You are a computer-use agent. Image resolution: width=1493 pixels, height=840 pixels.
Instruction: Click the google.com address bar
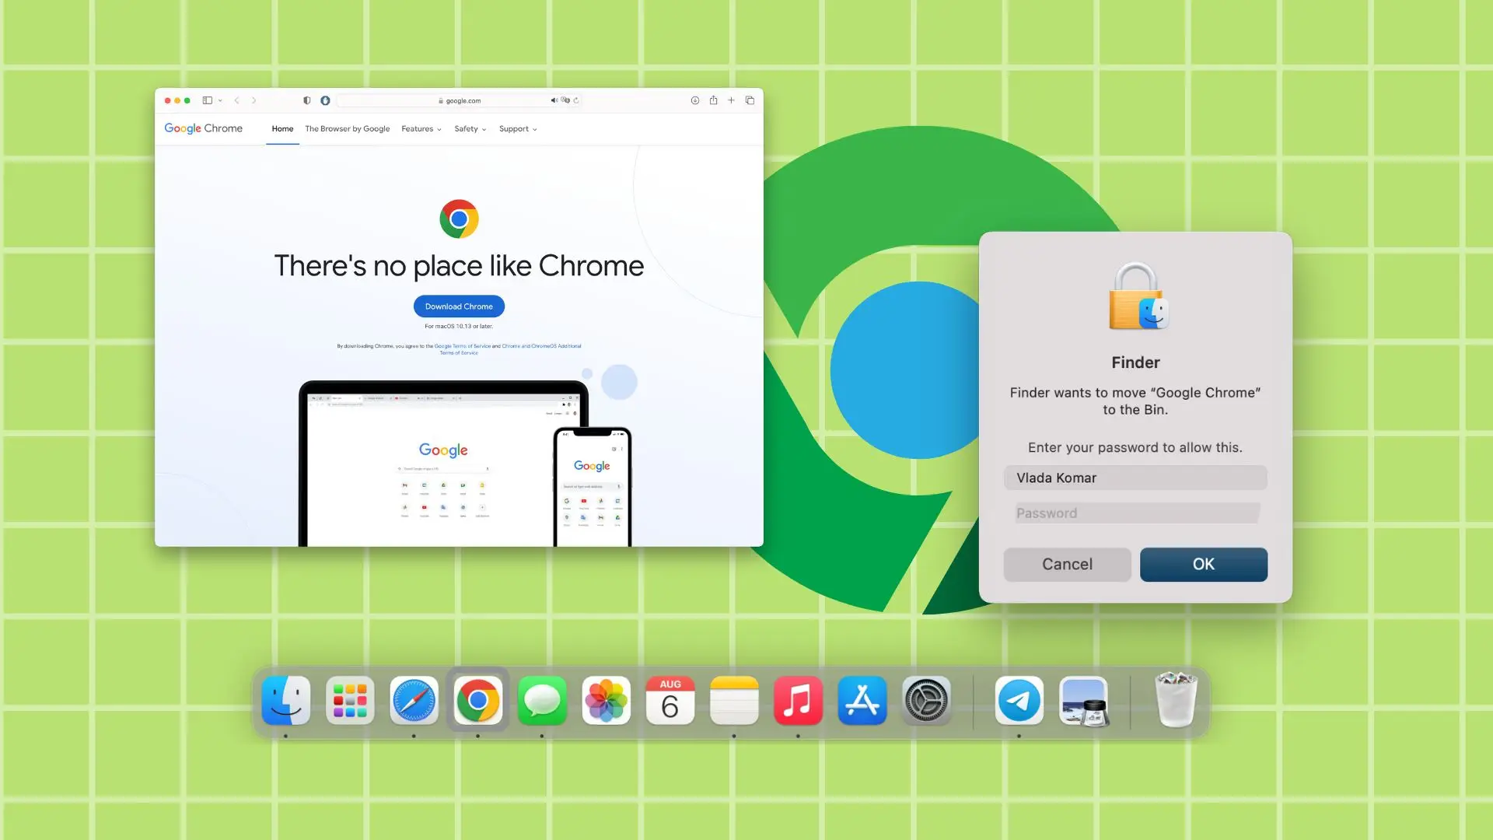tap(459, 100)
